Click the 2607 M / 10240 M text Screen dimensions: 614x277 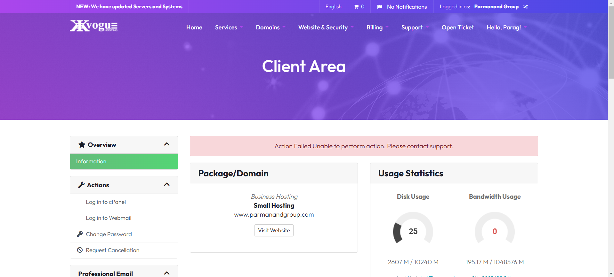[413, 262]
